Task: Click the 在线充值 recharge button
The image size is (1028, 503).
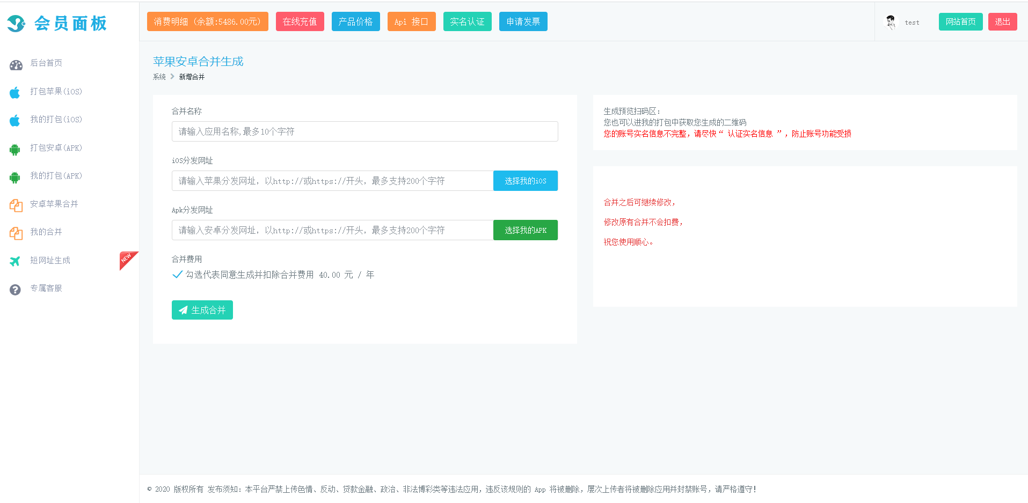Action: (300, 21)
